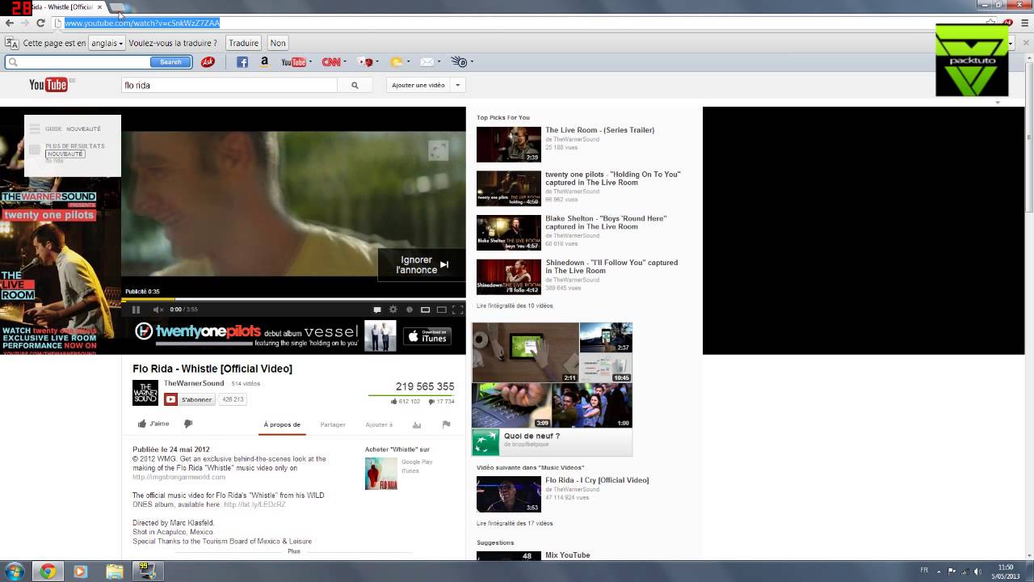This screenshot has height=582, width=1034.
Task: Open Blake Shelton Boys 'Round Here video
Action: (606, 222)
